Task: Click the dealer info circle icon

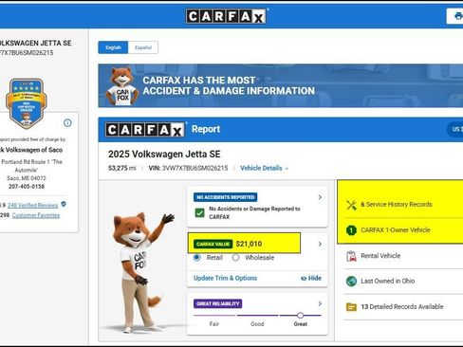Action: (x=67, y=122)
